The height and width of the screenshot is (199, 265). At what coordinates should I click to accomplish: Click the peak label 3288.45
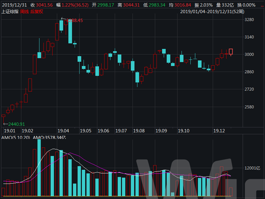point(74,20)
